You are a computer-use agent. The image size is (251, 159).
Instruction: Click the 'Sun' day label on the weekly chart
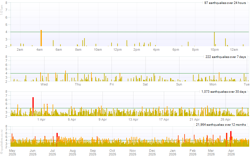tap(179, 84)
